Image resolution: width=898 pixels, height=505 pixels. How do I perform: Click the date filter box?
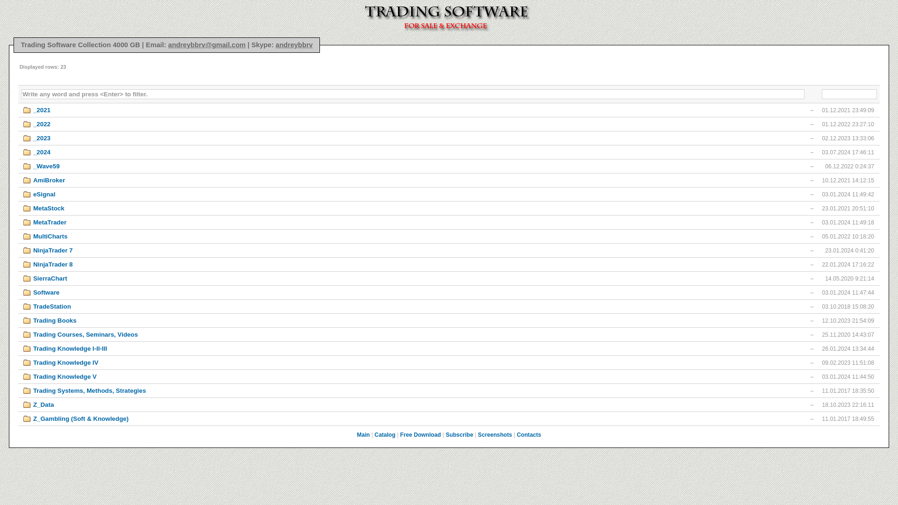tap(848, 94)
